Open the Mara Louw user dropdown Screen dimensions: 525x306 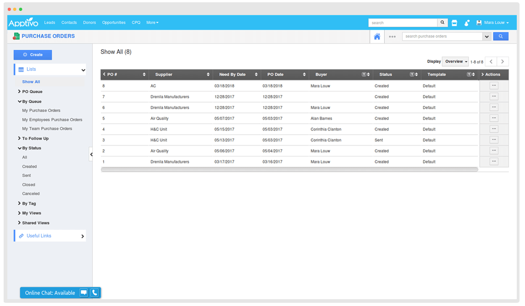tap(493, 23)
